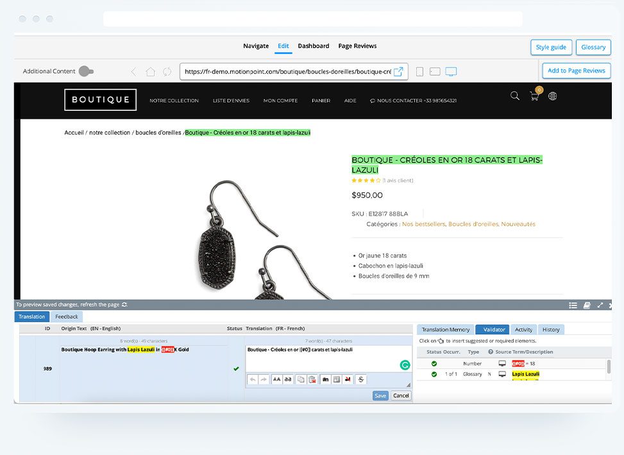The width and height of the screenshot is (624, 455).
Task: Click the monitor icon in Glossary row
Action: 502,374
